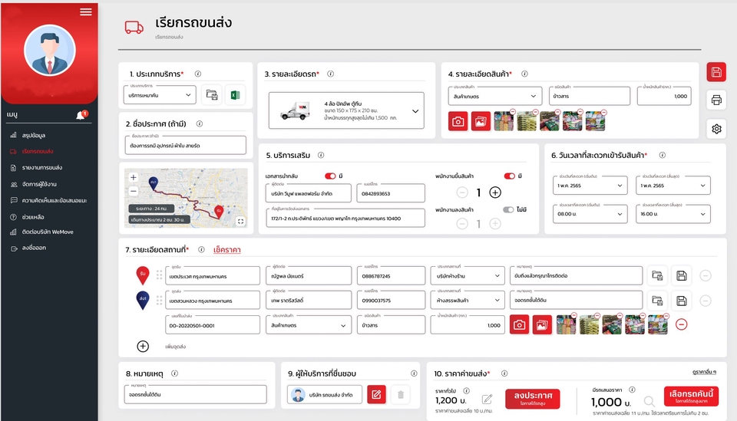Screen dimensions: 737x421
Task: Click pickup contact phone field 0886787245
Action: pyautogui.click(x=391, y=276)
